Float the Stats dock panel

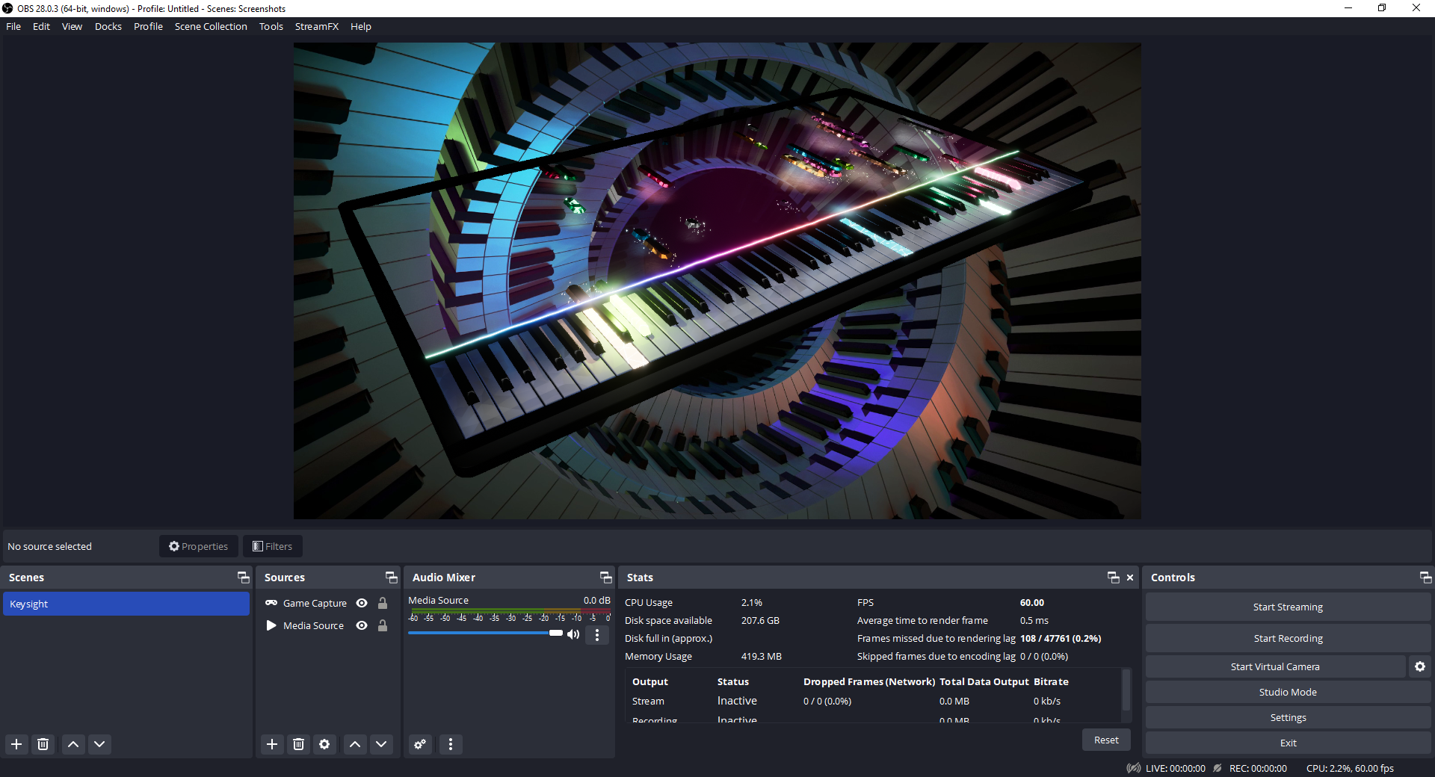click(1113, 578)
